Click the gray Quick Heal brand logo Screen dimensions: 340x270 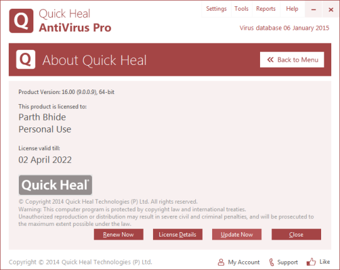(55, 185)
